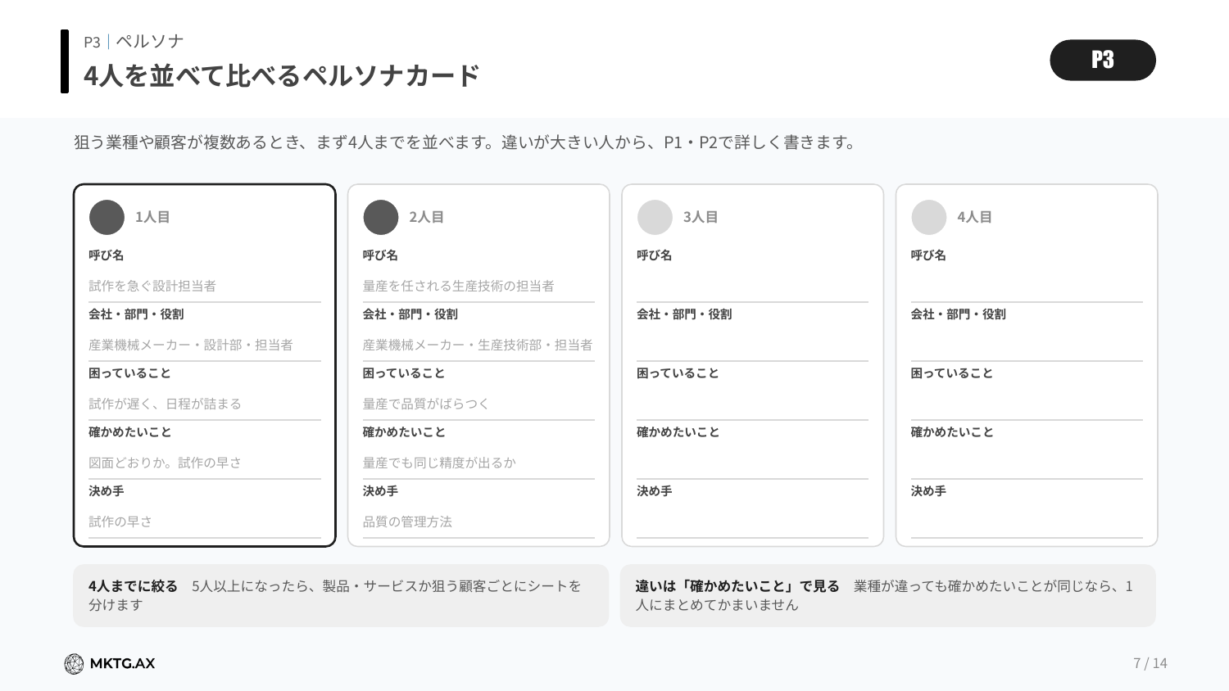
Task: Click the MKTG.AX brand text
Action: [x=122, y=664]
